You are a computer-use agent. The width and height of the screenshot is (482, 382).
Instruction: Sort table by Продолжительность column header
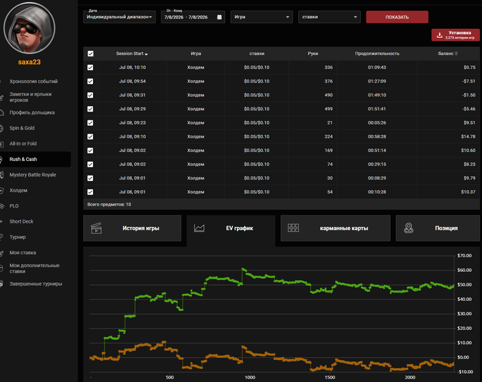click(x=377, y=54)
